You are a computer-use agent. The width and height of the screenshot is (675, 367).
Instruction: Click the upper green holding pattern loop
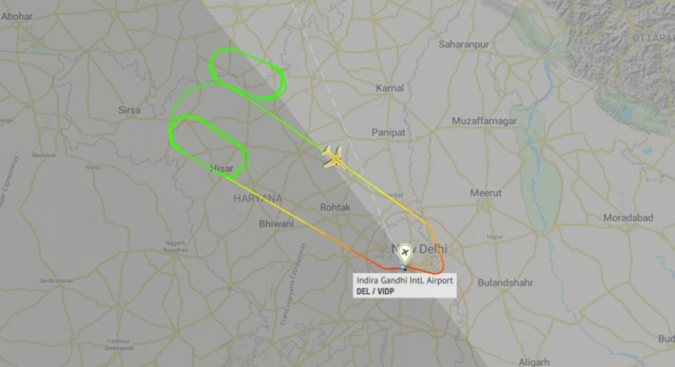coord(247,74)
